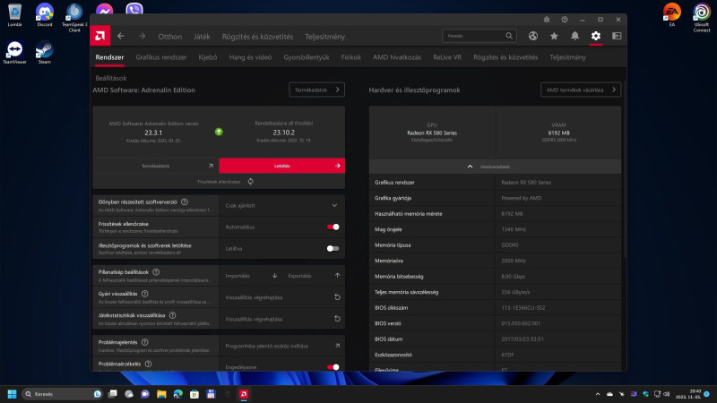The width and height of the screenshot is (717, 403).
Task: Open Ubisoft Connect desktop shortcut
Action: pos(702,18)
